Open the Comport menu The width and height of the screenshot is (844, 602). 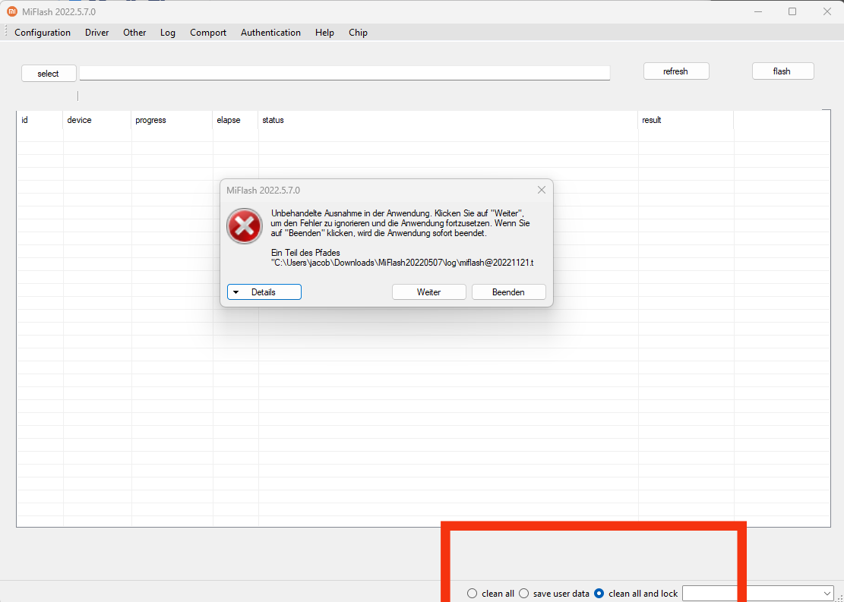(x=208, y=33)
